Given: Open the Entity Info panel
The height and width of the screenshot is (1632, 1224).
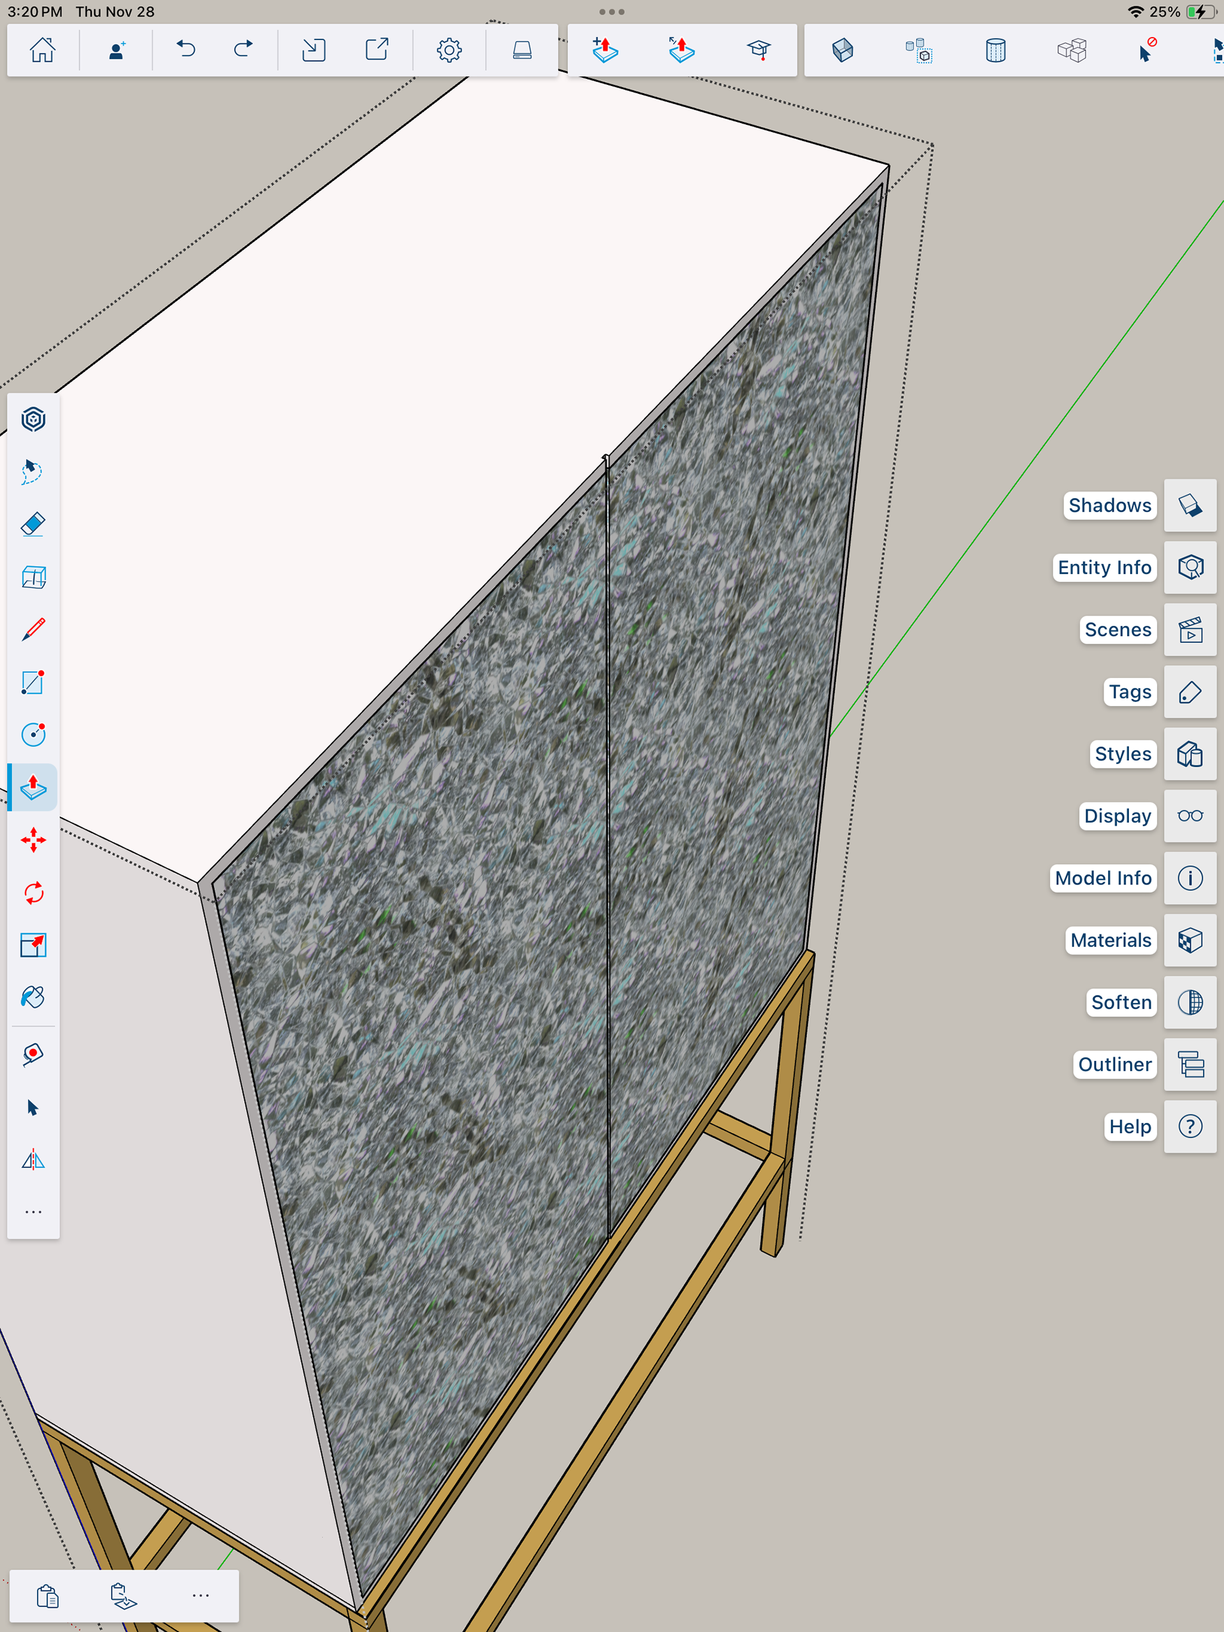Looking at the screenshot, I should (1190, 567).
